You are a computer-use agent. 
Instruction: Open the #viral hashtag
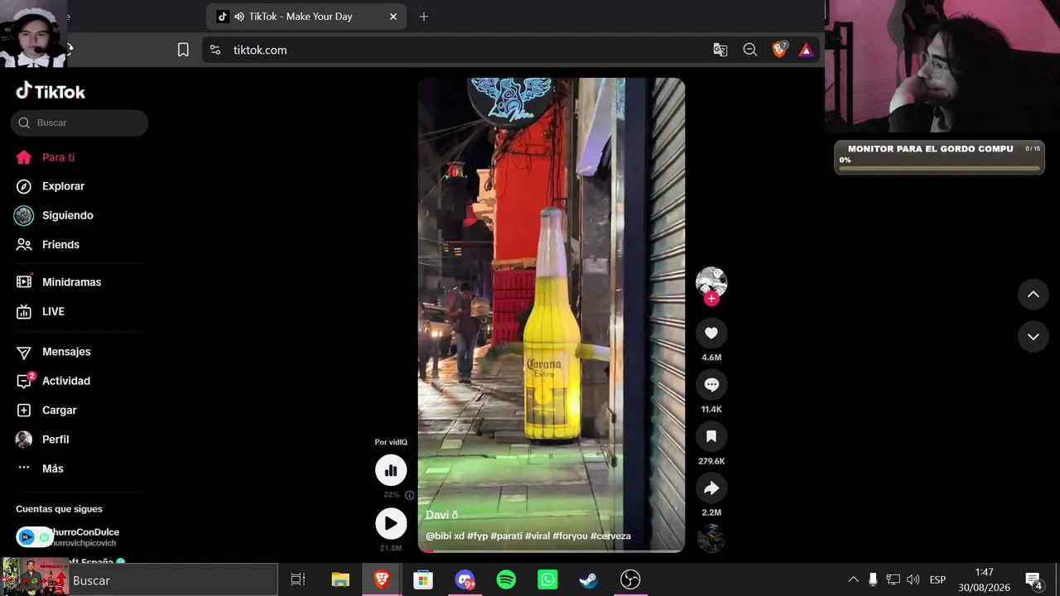[x=537, y=536]
